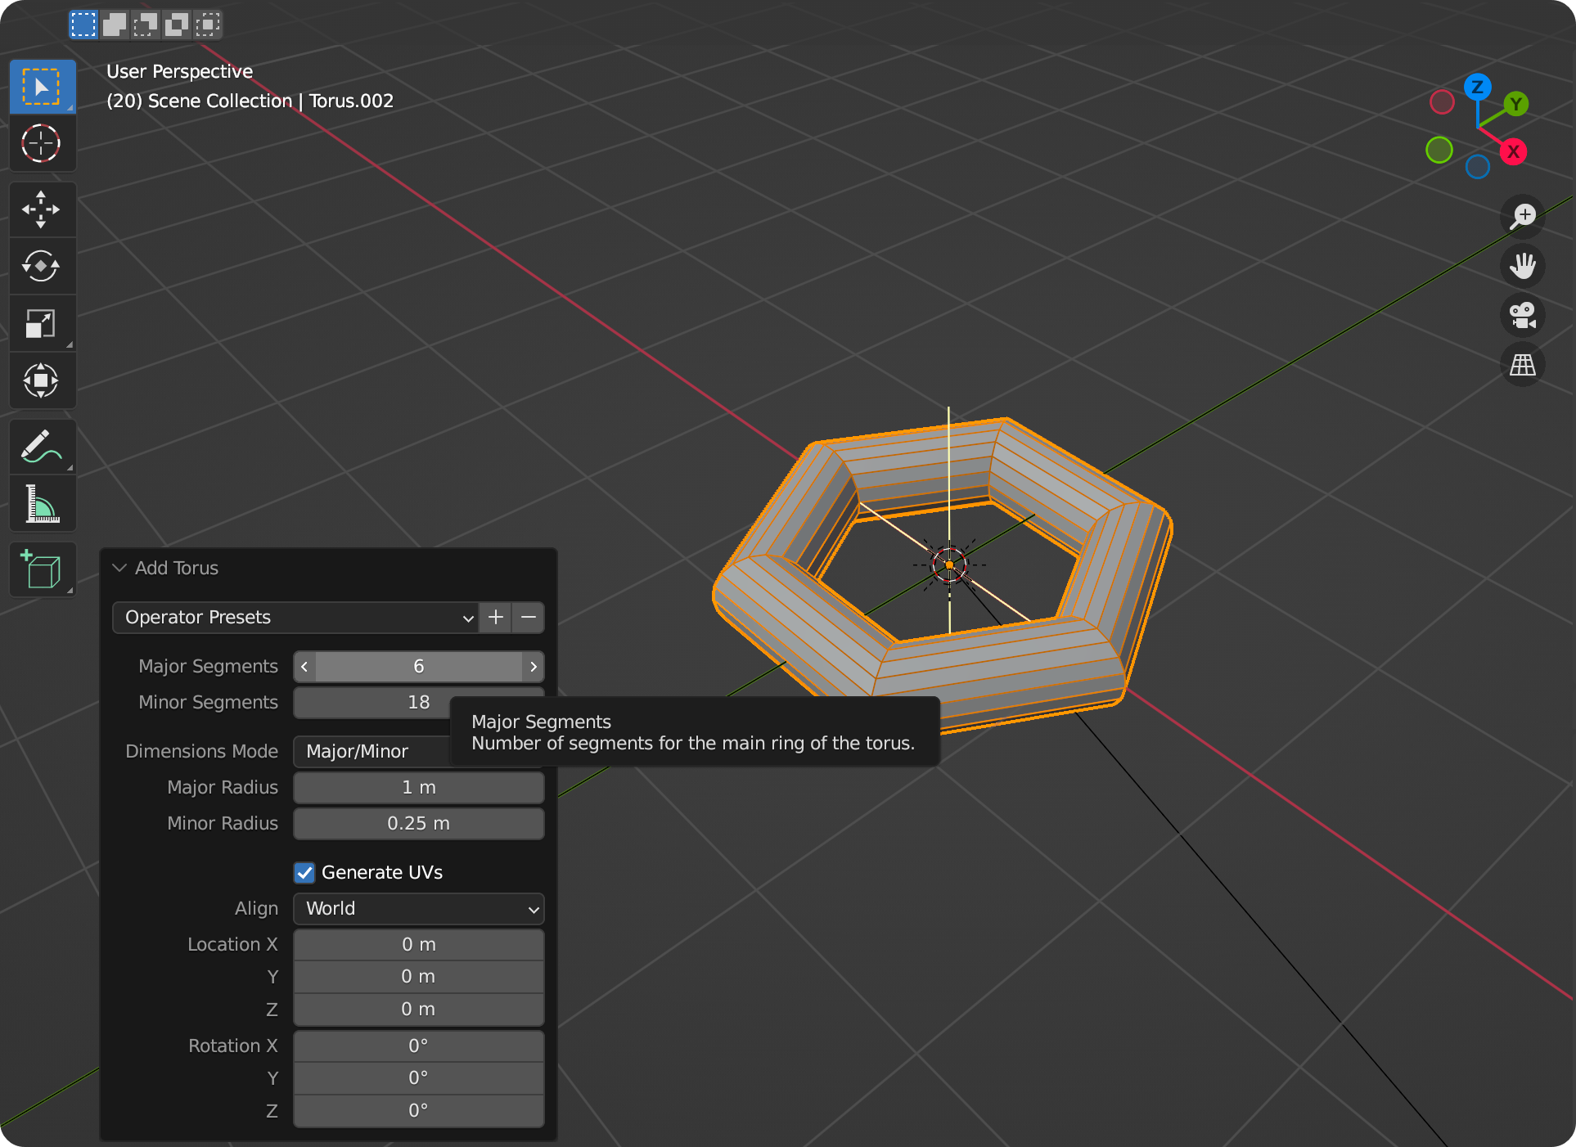Click the Minor Radius 0.25 m field
Screen dimensions: 1576x1147
point(419,824)
